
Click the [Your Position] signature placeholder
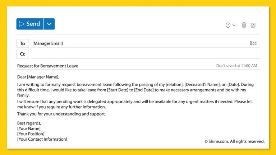[x=32, y=134]
